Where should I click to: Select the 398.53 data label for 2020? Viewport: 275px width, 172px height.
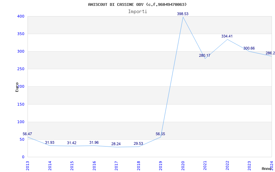pyautogui.click(x=183, y=14)
